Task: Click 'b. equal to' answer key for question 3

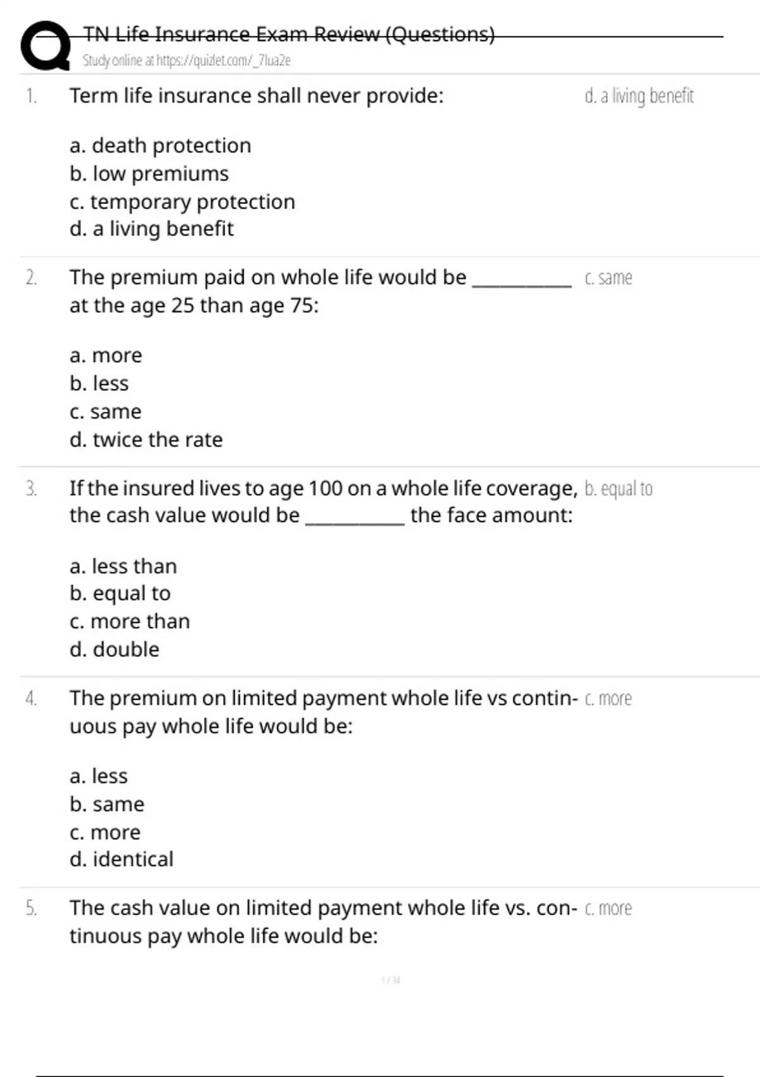Action: [x=618, y=489]
